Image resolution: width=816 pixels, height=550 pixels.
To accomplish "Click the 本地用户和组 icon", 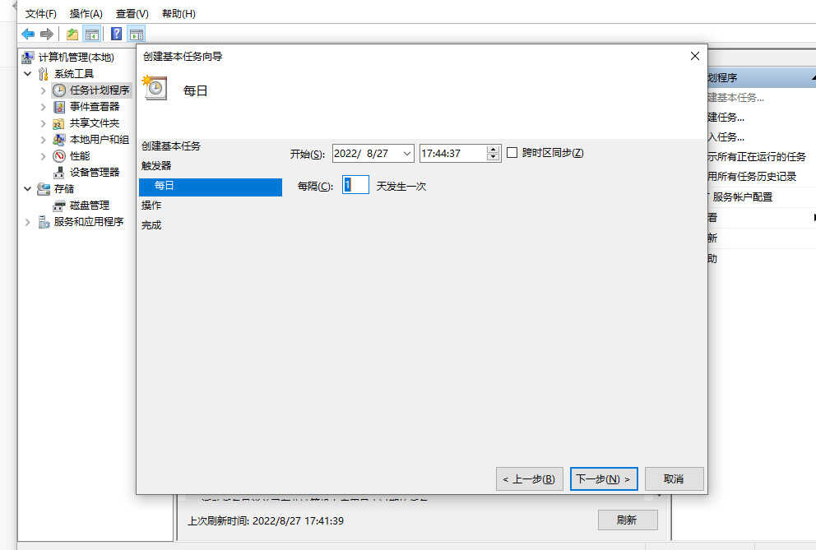I will click(x=59, y=140).
